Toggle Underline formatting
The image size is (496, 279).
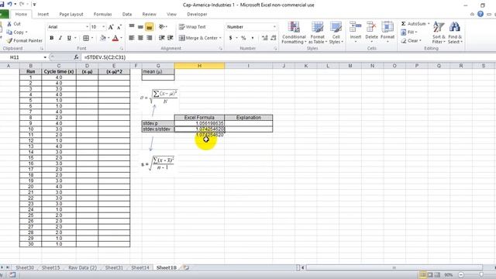coord(69,38)
